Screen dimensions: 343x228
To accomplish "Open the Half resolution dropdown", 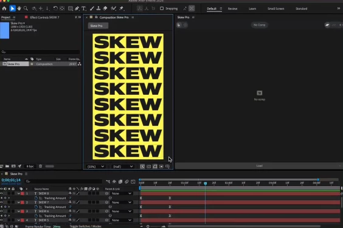I will pos(123,167).
